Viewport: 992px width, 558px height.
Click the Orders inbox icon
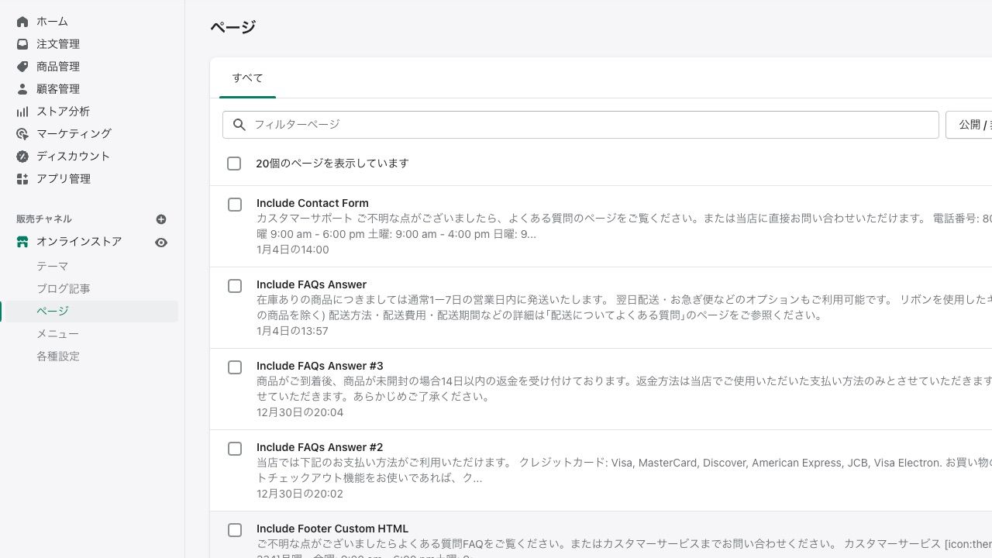coord(22,44)
